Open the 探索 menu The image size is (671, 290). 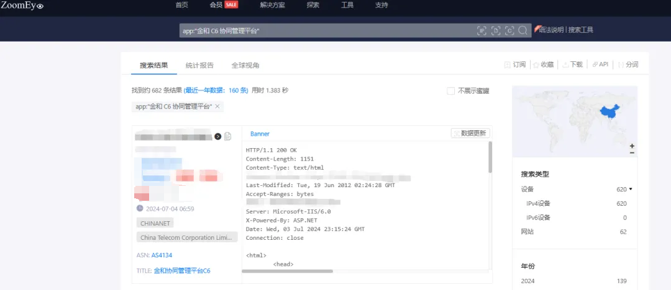pos(313,5)
